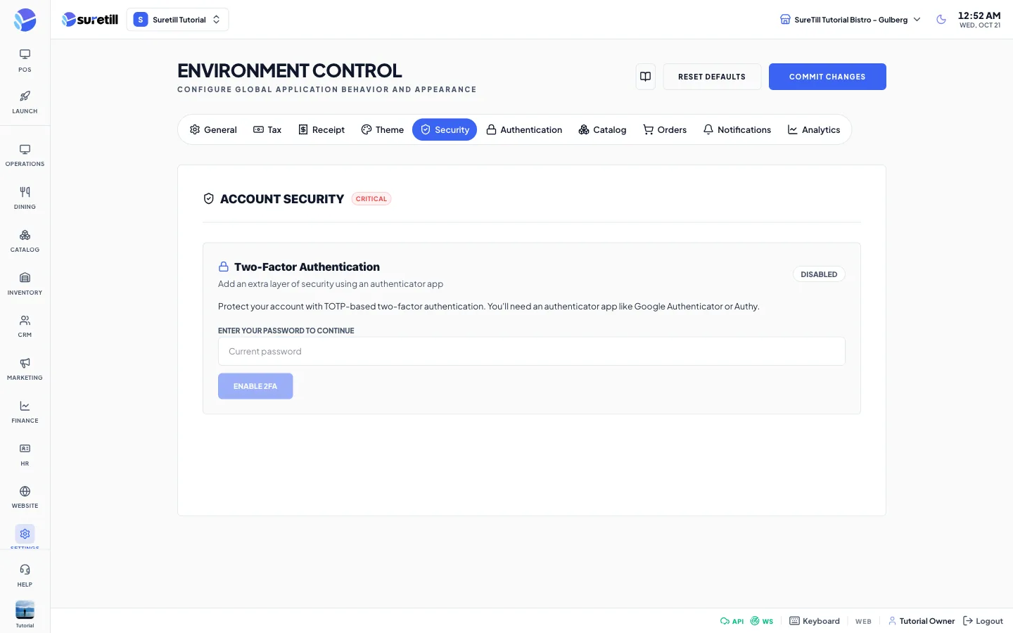This screenshot has width=1013, height=633.
Task: Click Tutorial Owner in footer
Action: (x=922, y=621)
